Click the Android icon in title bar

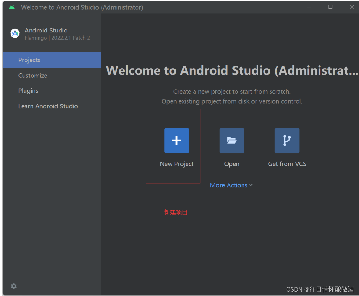[12, 7]
